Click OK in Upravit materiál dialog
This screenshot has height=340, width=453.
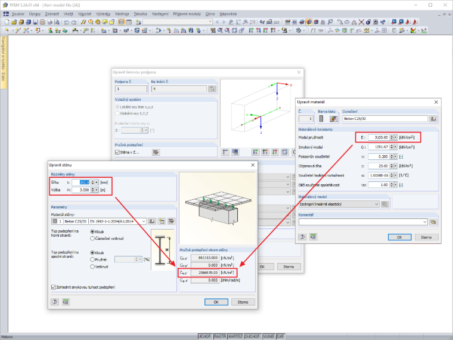point(399,237)
